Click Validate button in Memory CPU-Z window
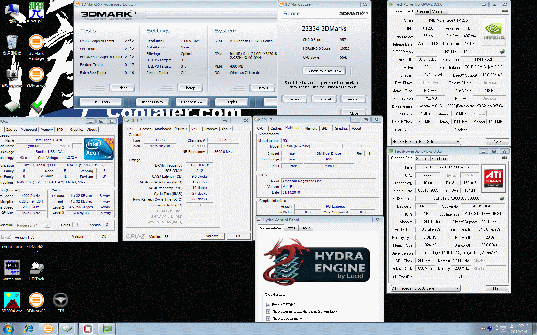 coord(212,236)
